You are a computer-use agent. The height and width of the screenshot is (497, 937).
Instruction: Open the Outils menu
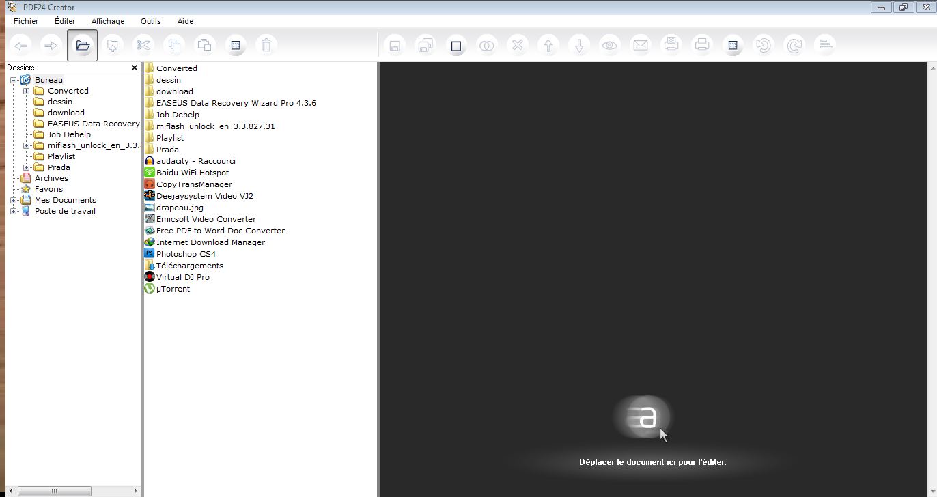(151, 21)
